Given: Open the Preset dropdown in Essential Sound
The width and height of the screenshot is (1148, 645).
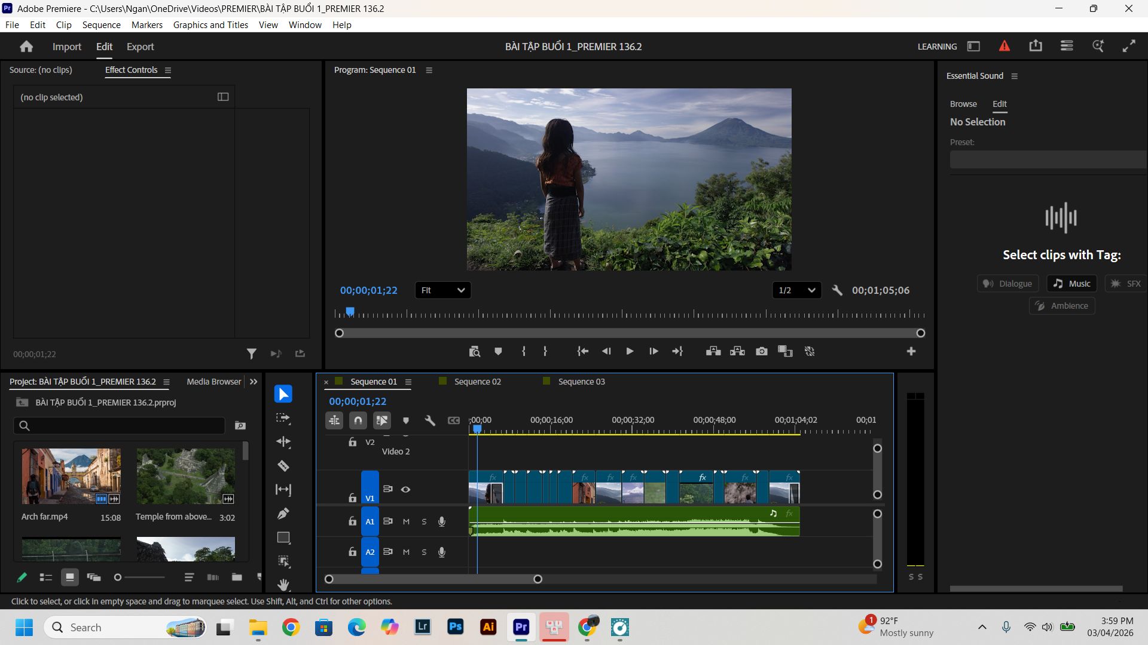Looking at the screenshot, I should tap(1048, 159).
